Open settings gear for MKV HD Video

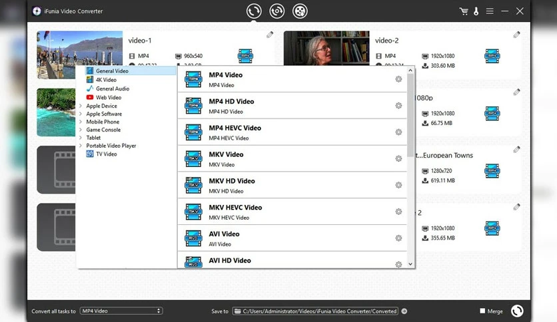tap(398, 185)
